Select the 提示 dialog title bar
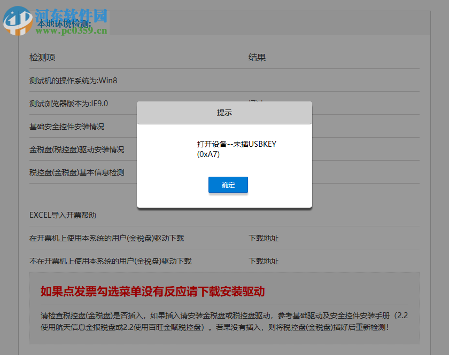449x355 pixels. point(224,113)
